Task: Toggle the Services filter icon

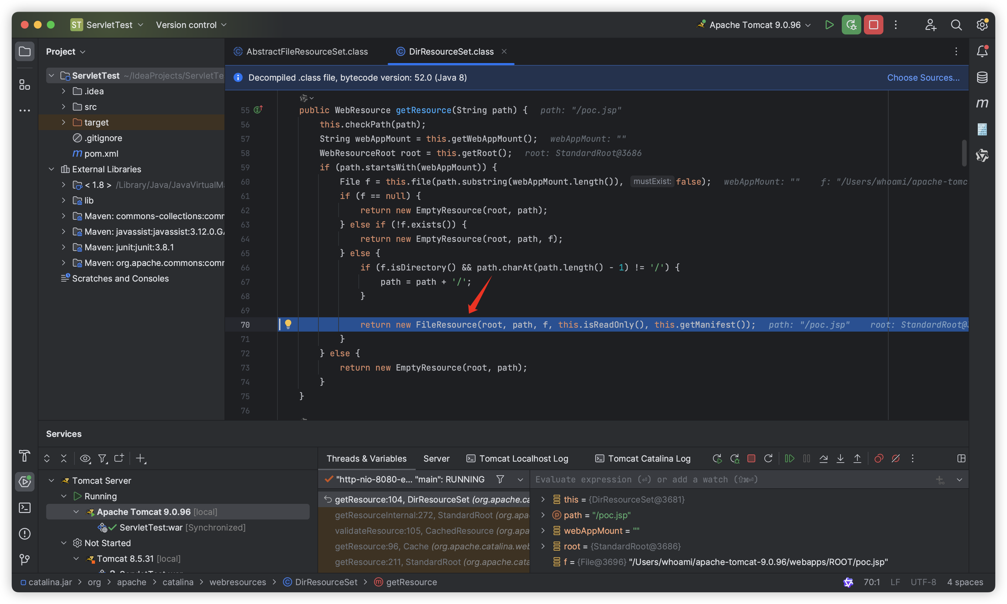Action: pos(102,458)
